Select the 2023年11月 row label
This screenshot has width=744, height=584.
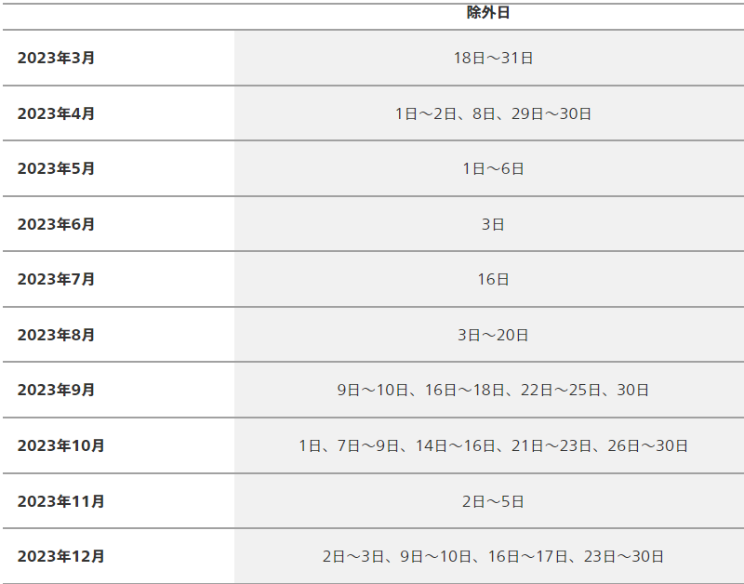60,501
